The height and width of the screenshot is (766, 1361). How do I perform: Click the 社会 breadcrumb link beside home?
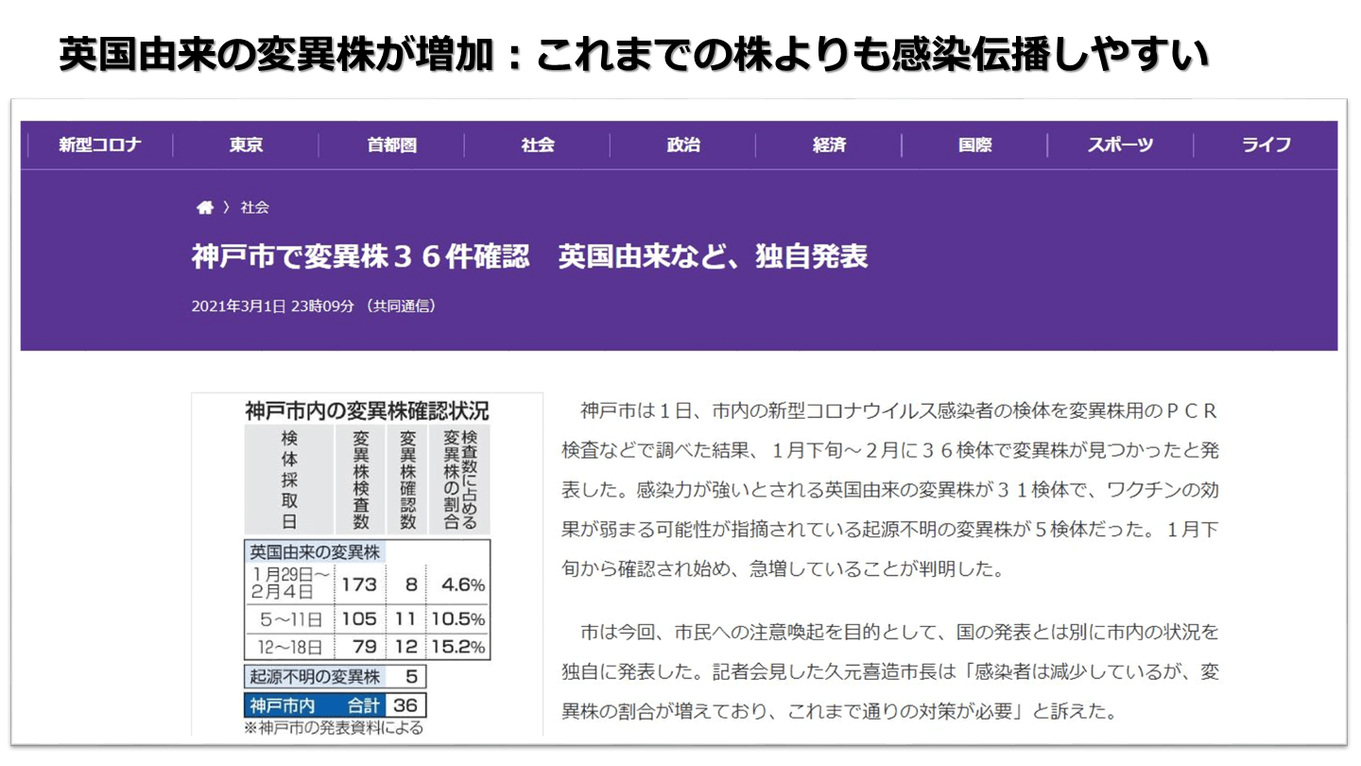click(254, 208)
